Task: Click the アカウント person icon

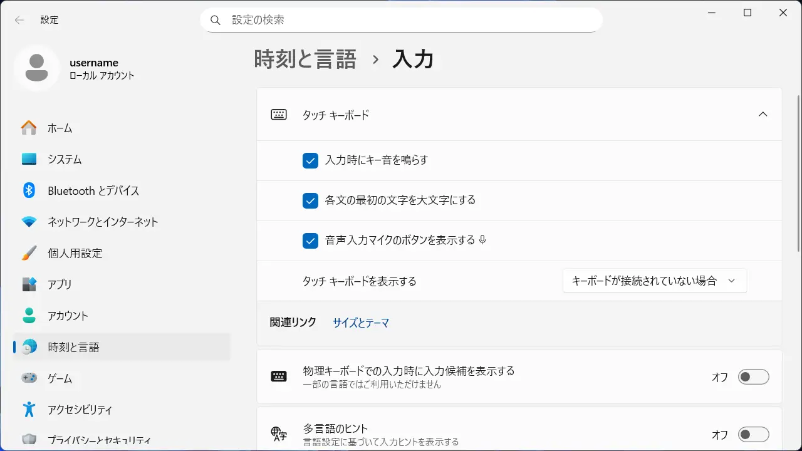Action: (x=29, y=316)
